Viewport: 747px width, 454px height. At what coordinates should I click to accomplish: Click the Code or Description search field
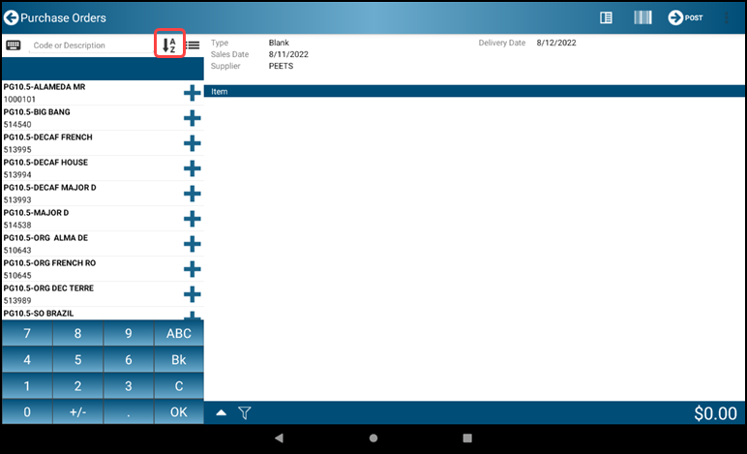click(x=91, y=45)
